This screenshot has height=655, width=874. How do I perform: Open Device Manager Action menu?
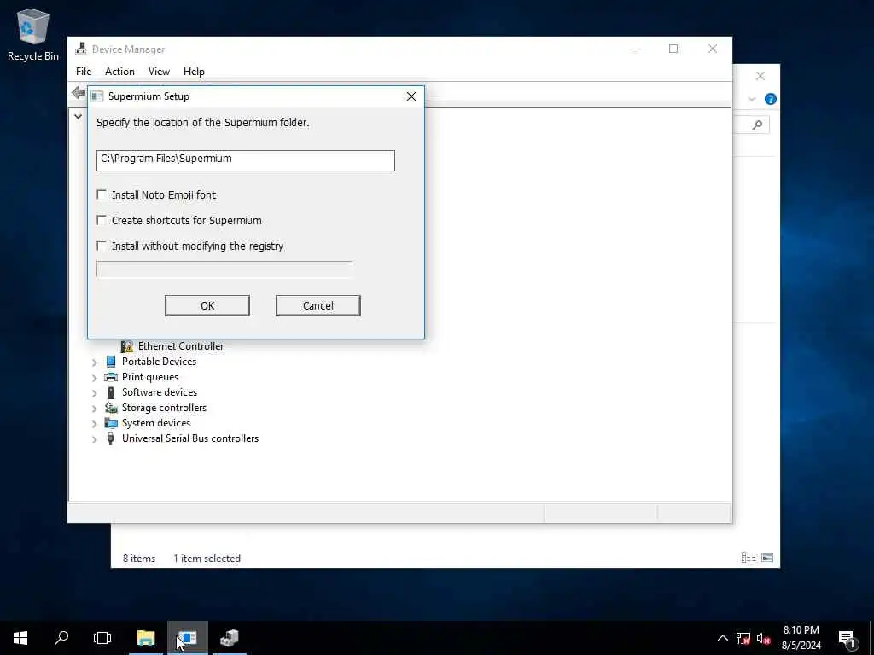tap(119, 72)
